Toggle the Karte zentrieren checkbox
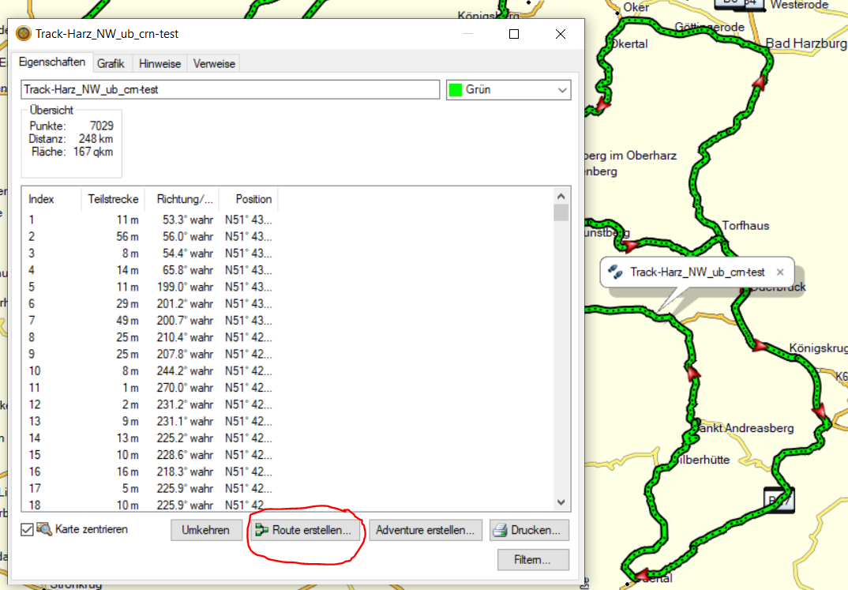 click(27, 529)
